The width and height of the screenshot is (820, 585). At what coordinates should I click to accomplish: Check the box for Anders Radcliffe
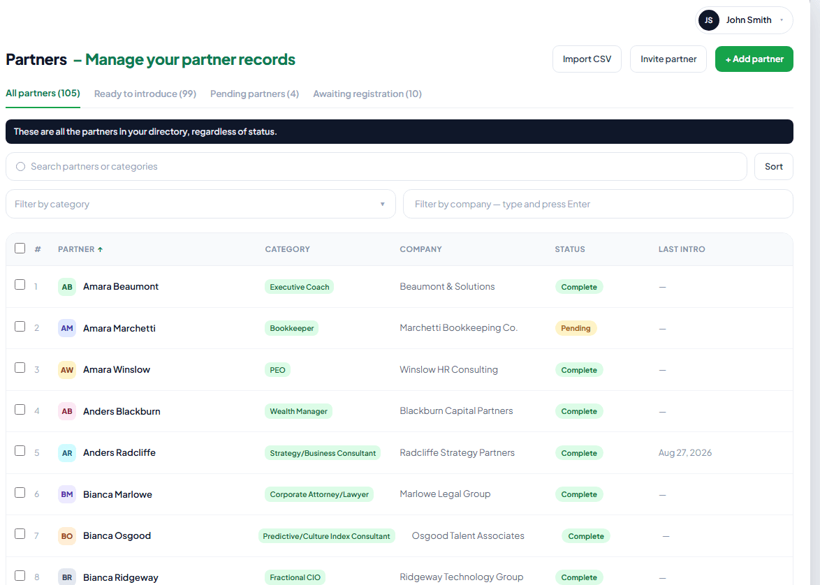click(20, 451)
